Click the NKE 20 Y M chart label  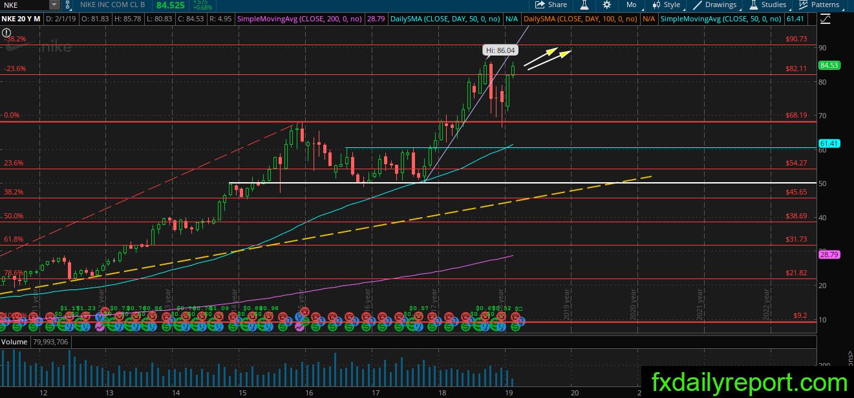20,19
